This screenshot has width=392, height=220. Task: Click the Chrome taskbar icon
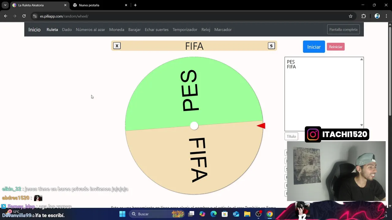pyautogui.click(x=269, y=214)
